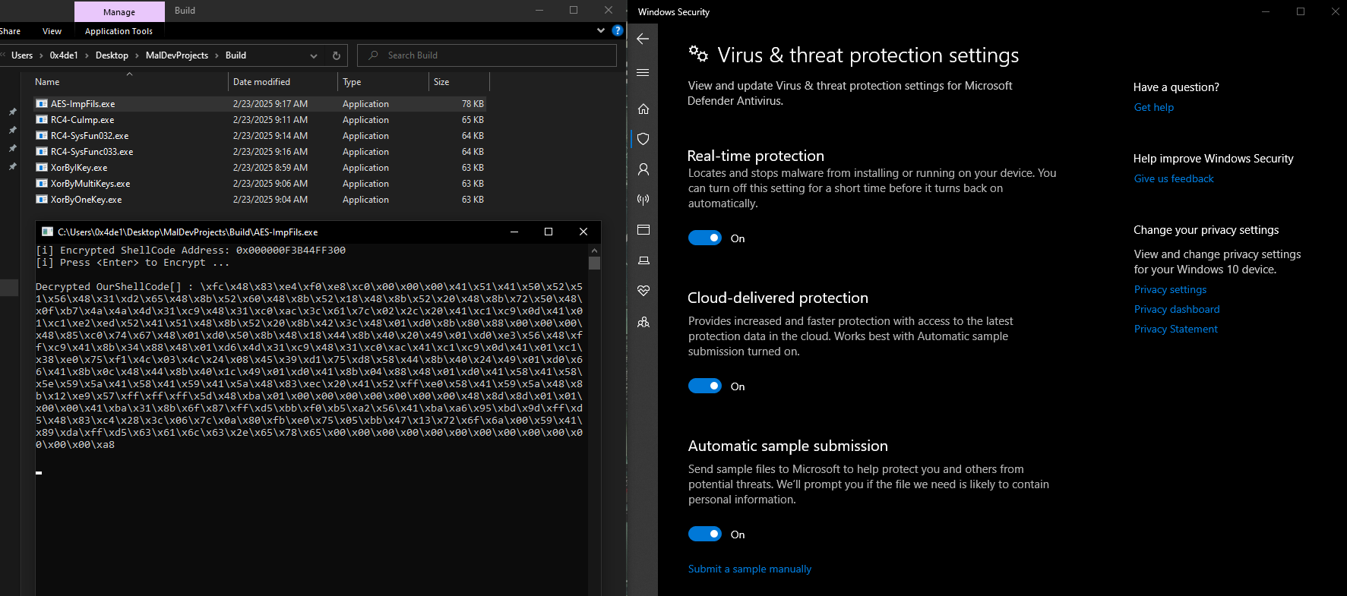Expand the breadcrumb chevron after Users

click(42, 55)
